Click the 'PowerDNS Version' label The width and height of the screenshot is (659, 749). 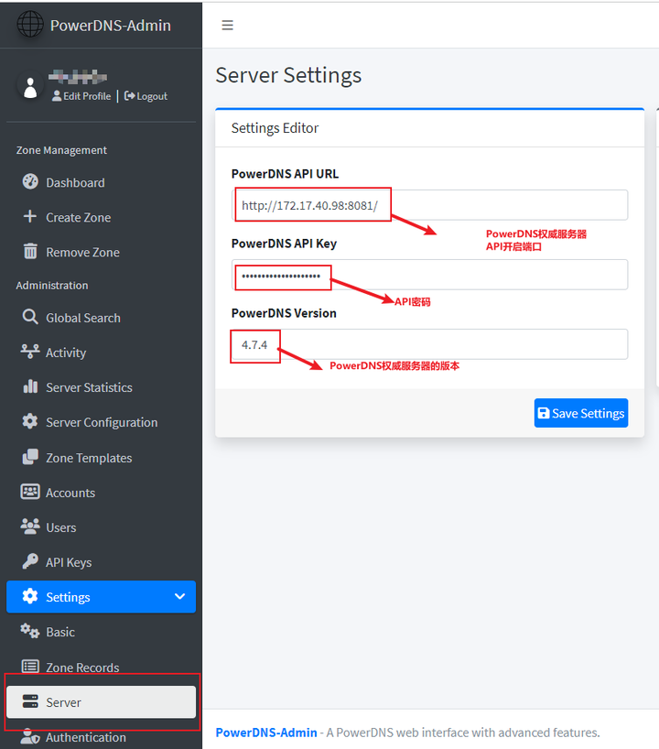point(284,313)
